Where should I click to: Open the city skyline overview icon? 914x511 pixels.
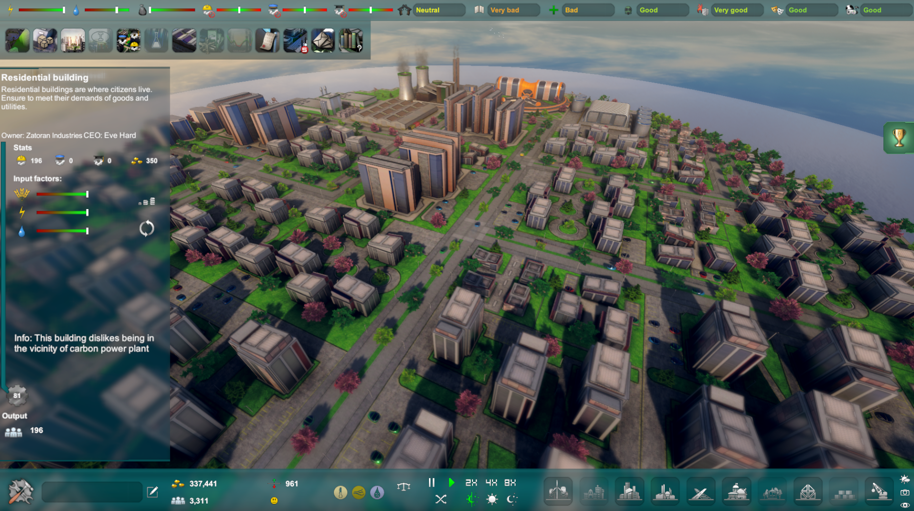[x=73, y=40]
